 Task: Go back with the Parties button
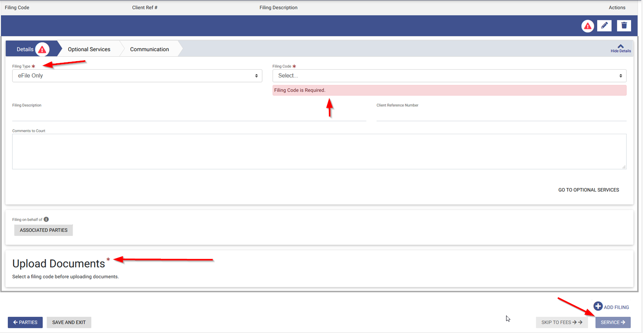(25, 322)
